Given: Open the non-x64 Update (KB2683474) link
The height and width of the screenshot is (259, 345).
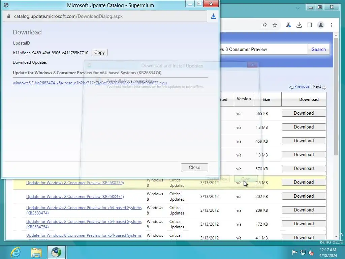Looking at the screenshot, I should pyautogui.click(x=75, y=197).
